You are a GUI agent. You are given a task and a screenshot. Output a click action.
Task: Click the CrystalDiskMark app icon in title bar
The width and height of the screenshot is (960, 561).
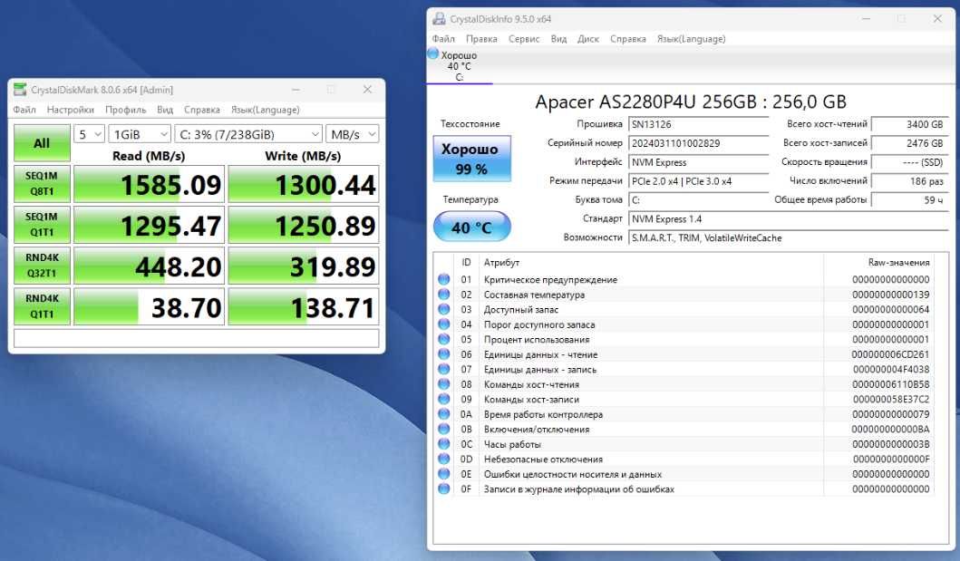point(20,90)
